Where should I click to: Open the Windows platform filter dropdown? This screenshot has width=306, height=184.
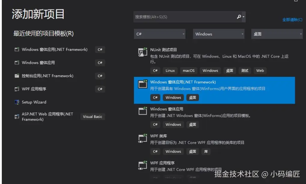(x=219, y=34)
